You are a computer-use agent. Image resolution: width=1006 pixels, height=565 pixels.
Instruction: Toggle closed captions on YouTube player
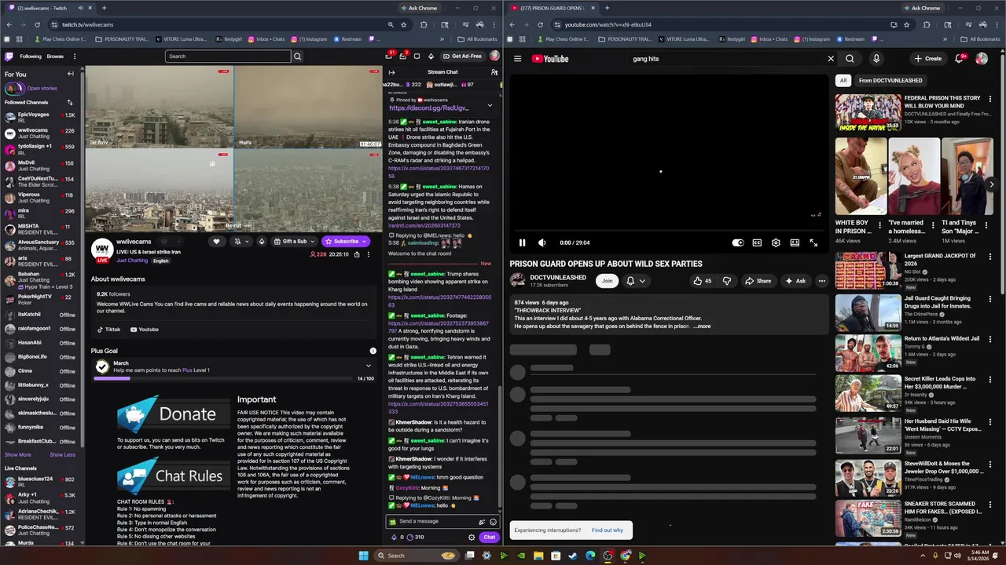click(757, 242)
